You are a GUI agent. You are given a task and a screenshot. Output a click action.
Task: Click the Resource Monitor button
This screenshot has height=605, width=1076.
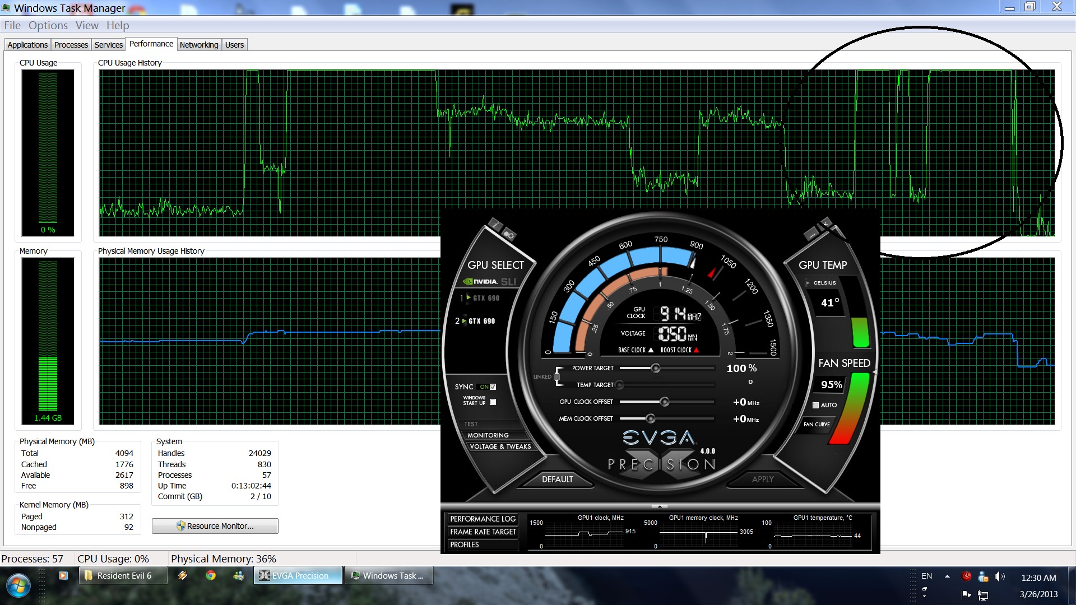point(215,526)
